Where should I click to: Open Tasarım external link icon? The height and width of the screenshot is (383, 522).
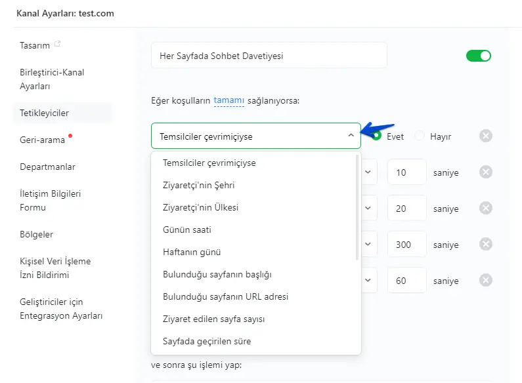(58, 45)
